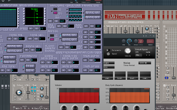Decrease TREM. DEPTH value

tap(85, 60)
